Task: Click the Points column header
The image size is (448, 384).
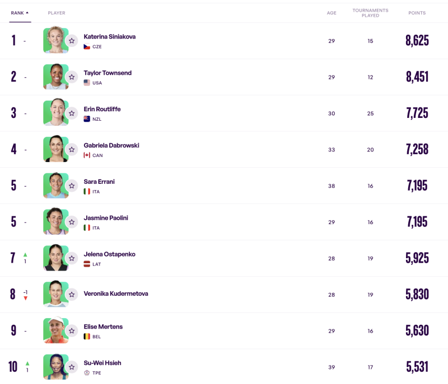Action: tap(417, 13)
